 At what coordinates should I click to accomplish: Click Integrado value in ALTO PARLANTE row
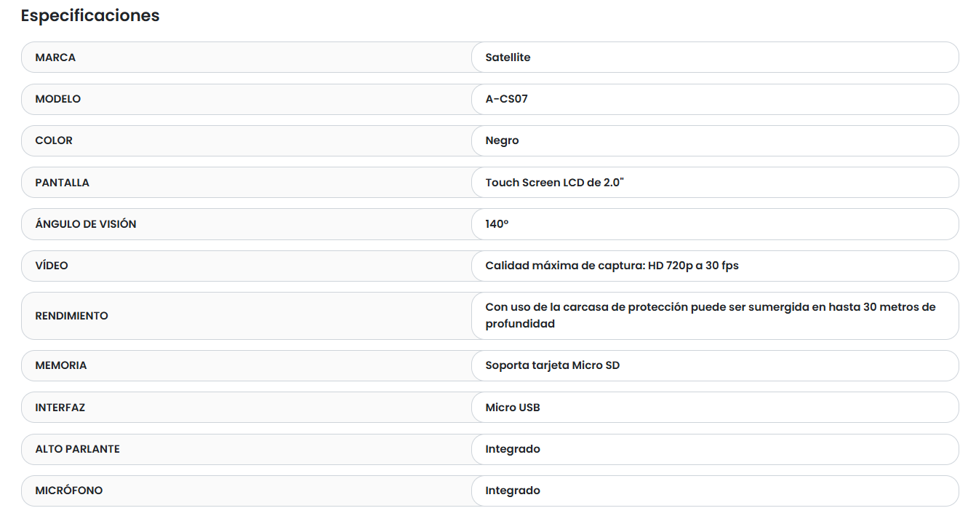click(512, 449)
